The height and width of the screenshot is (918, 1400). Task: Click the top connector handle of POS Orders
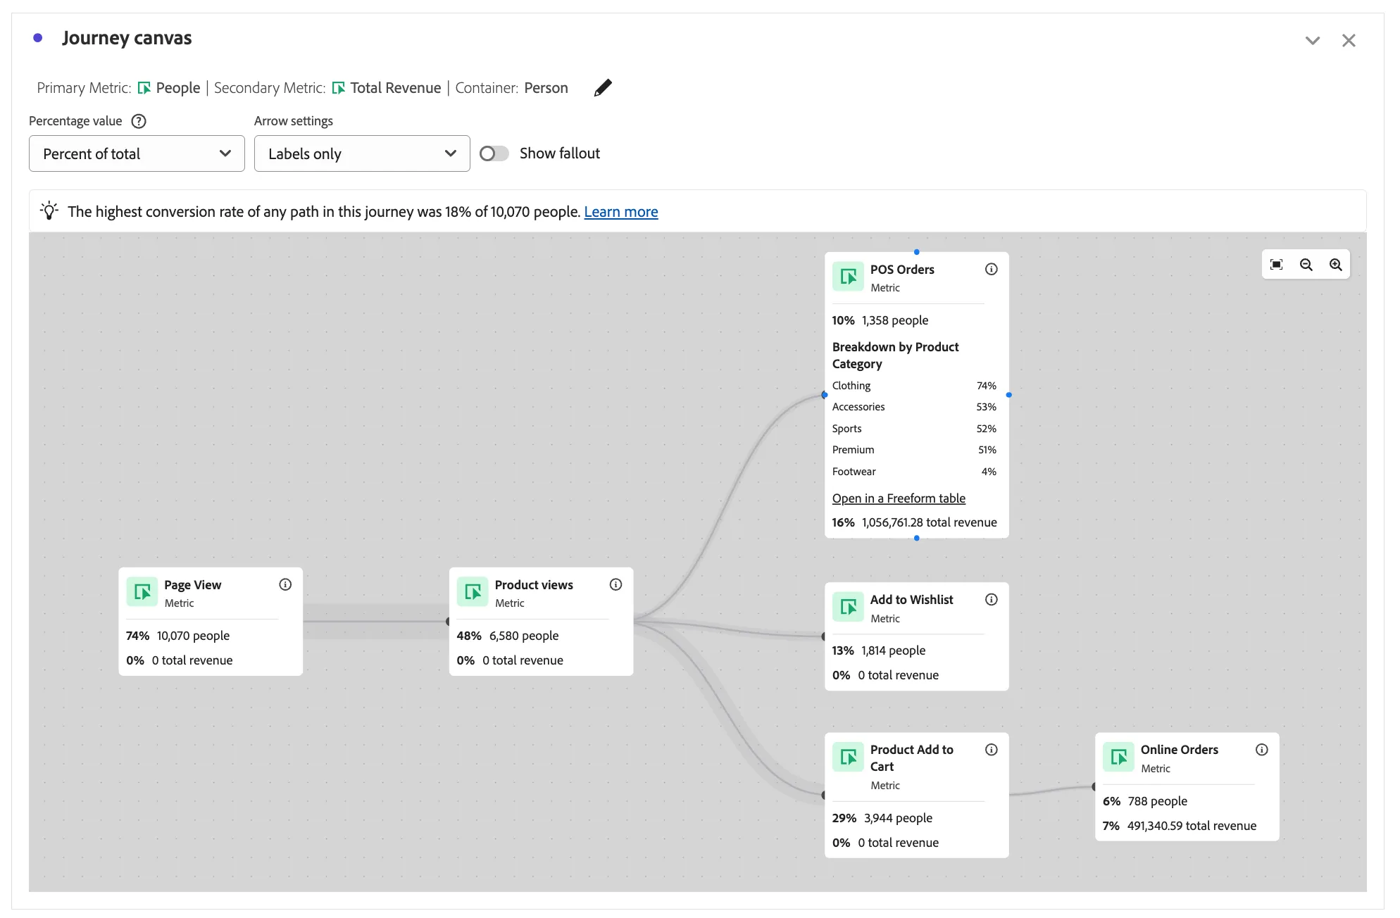tap(916, 252)
